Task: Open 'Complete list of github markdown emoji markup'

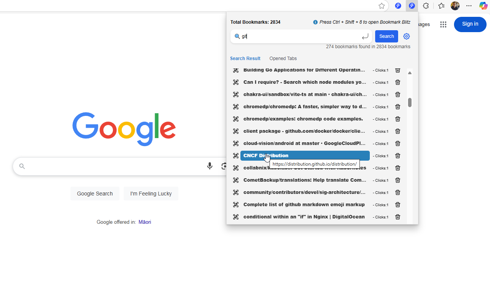Action: pos(305,205)
